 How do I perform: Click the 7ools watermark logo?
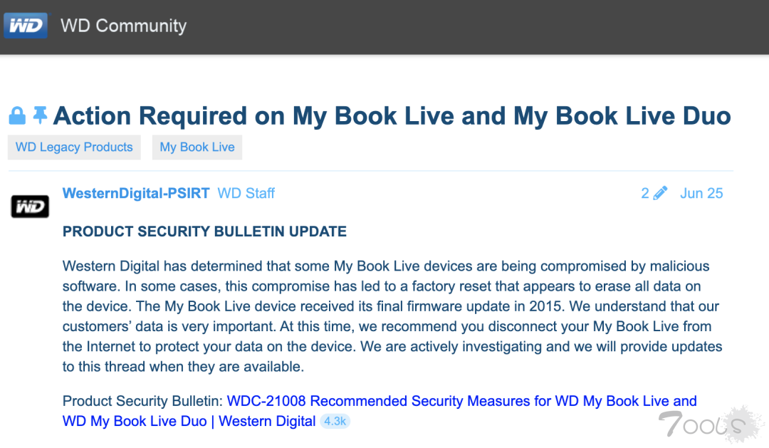coord(701,425)
